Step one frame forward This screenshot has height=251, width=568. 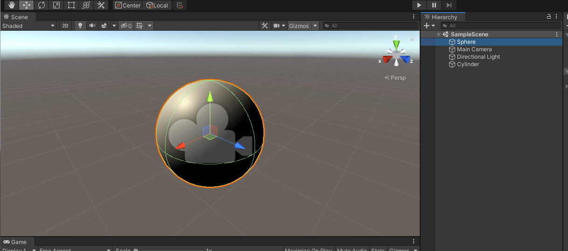[x=449, y=5]
